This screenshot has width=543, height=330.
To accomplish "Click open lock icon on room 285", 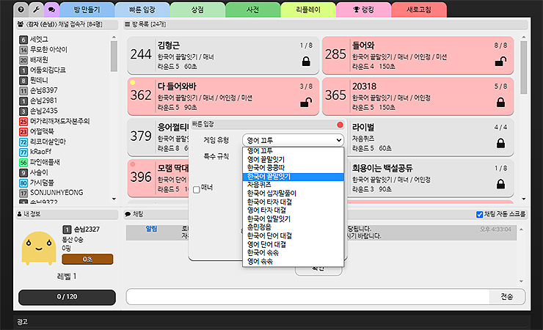I will tap(500, 62).
